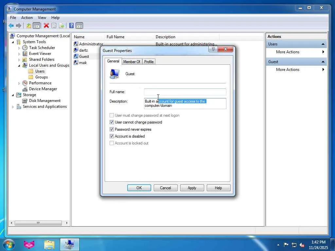The height and width of the screenshot is (251, 335).
Task: Open the File menu
Action: (13, 18)
